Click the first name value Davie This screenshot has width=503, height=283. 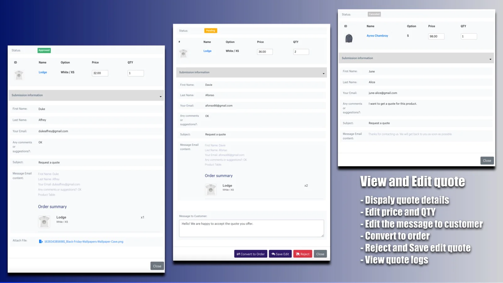(209, 85)
